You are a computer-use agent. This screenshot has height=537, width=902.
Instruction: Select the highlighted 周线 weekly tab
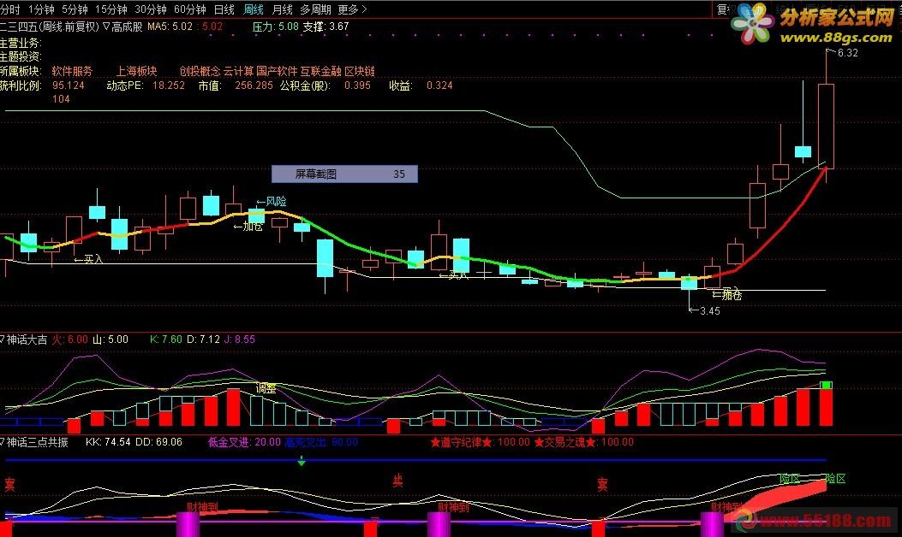pyautogui.click(x=253, y=9)
